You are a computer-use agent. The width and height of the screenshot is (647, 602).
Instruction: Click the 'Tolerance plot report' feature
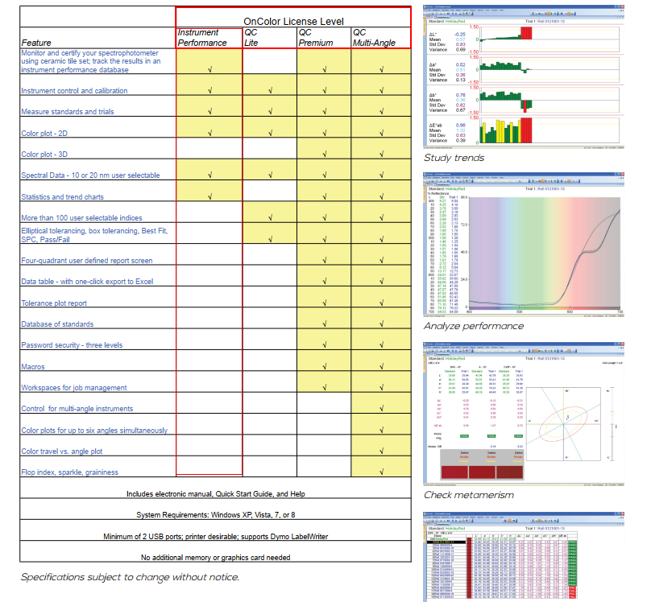click(54, 303)
